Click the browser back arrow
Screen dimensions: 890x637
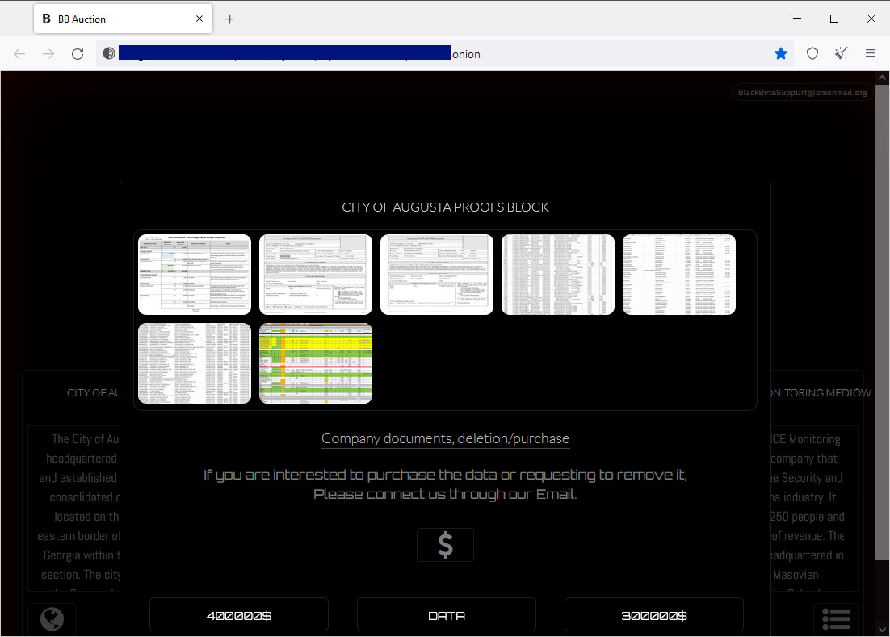click(x=19, y=54)
